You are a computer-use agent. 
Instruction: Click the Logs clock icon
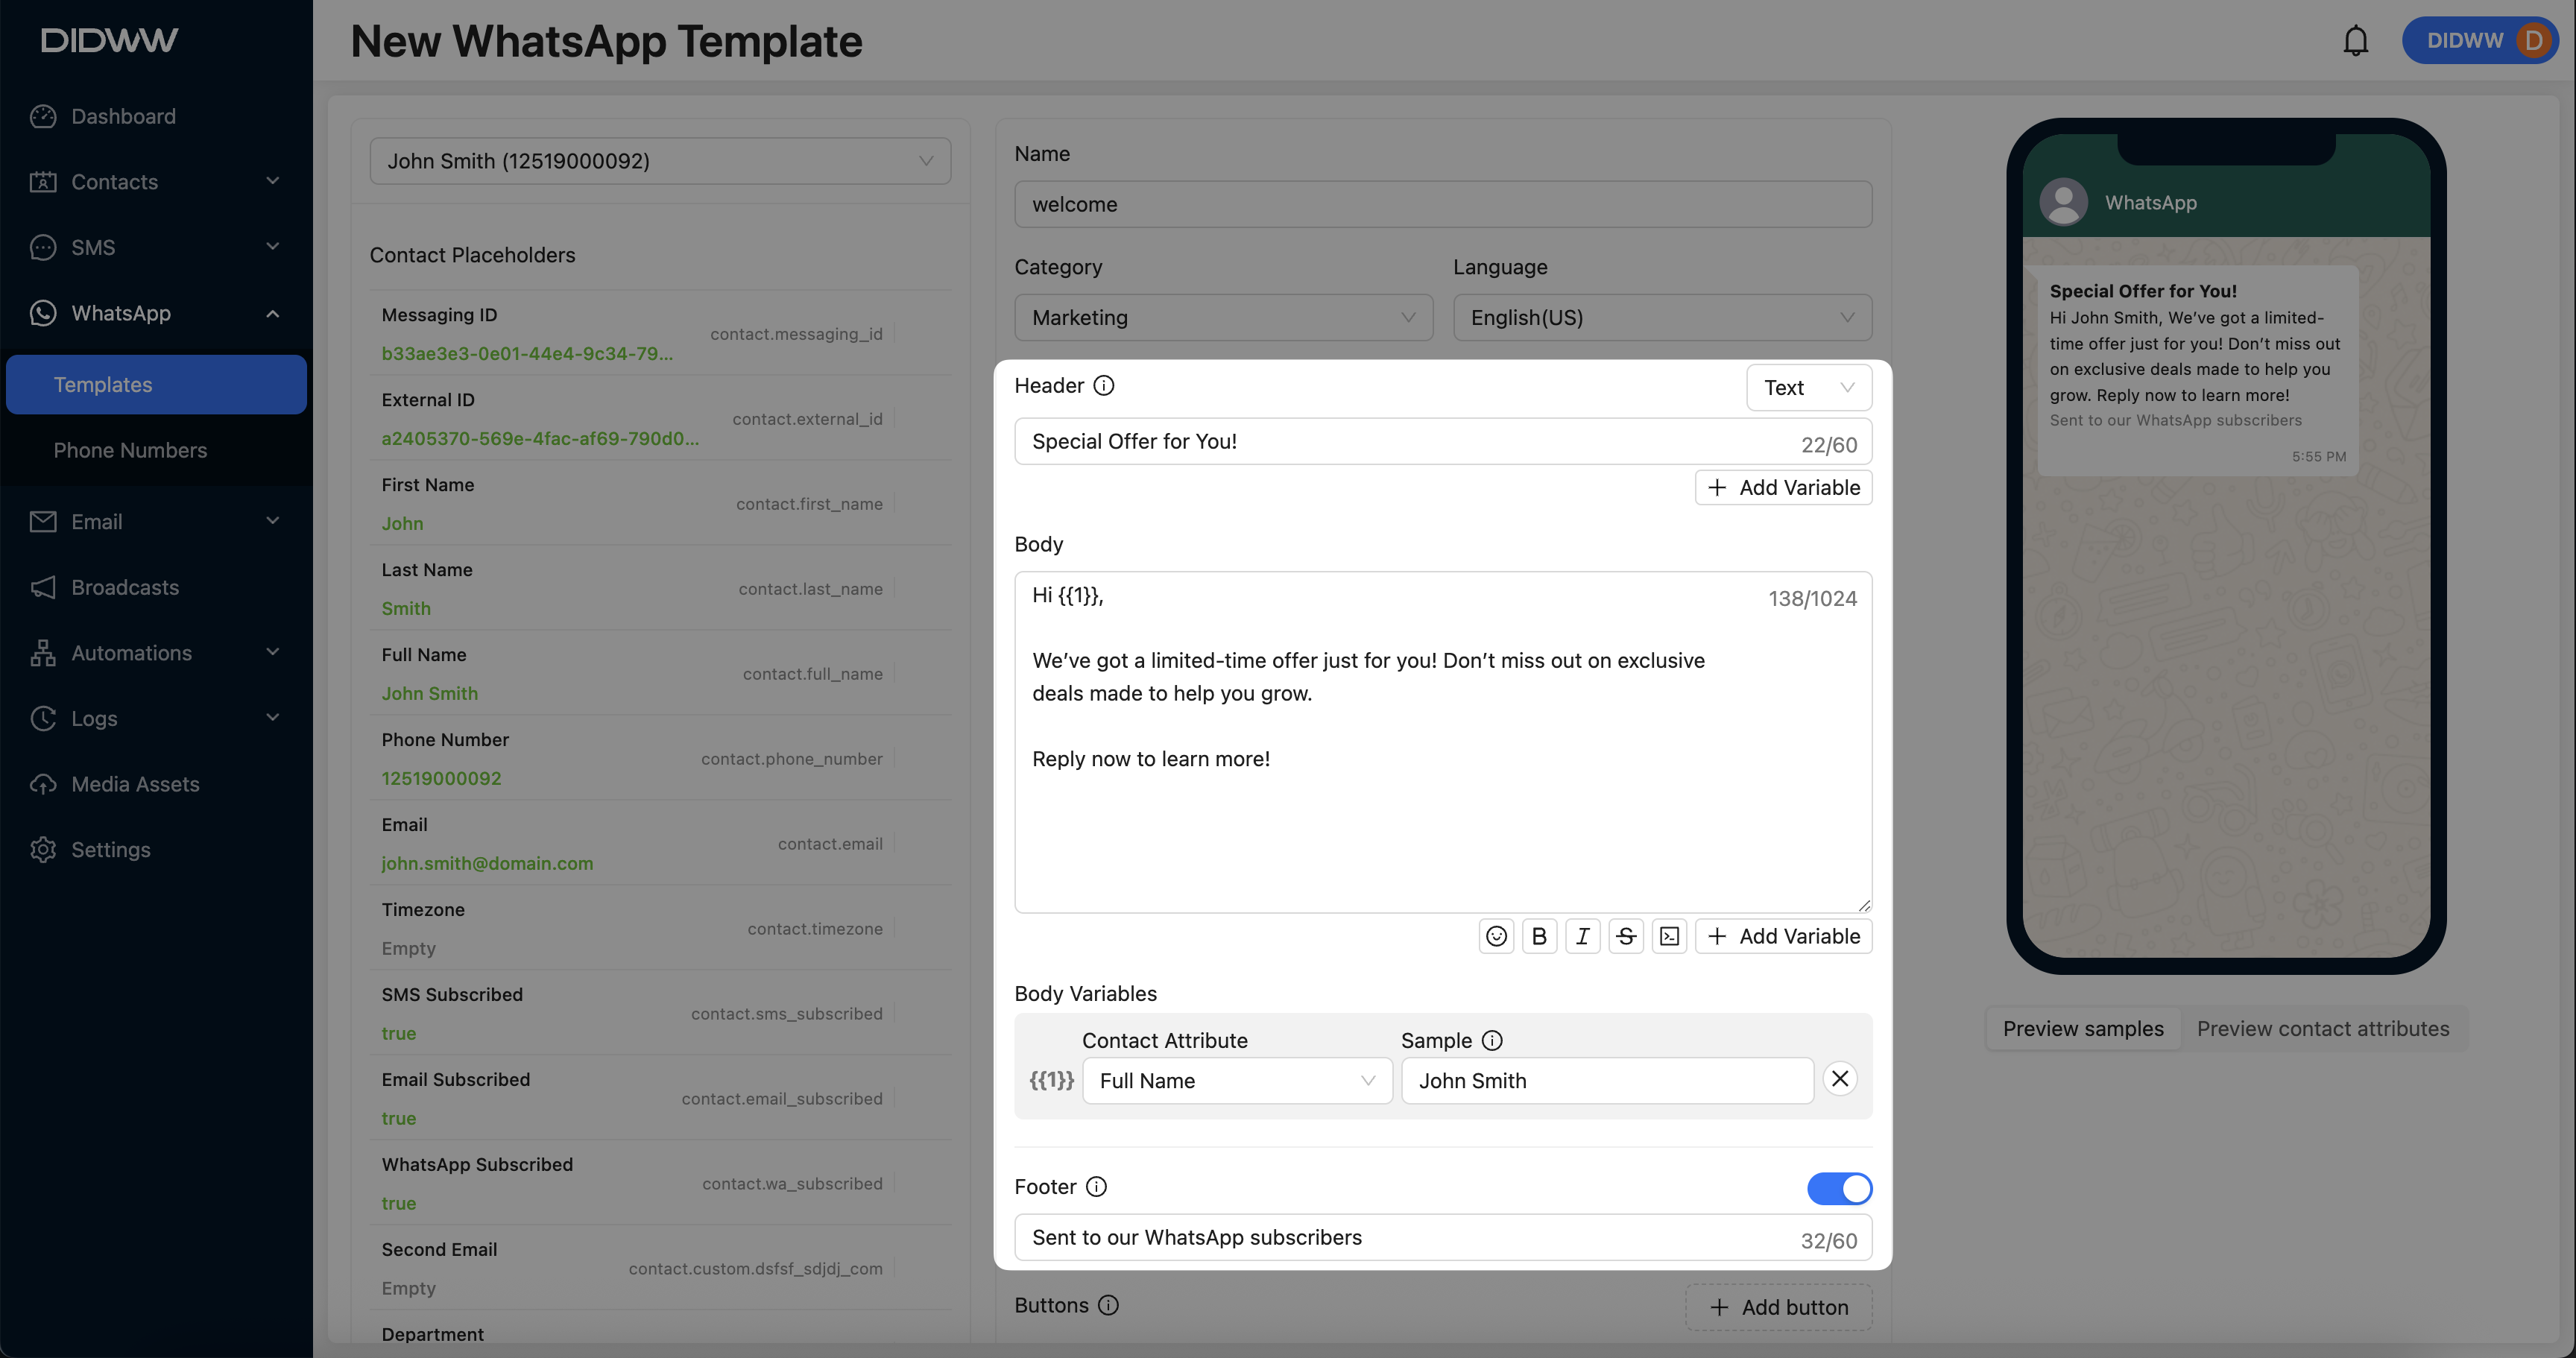[43, 718]
